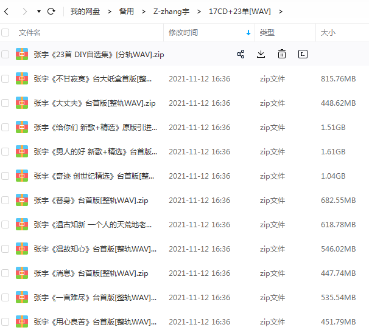Open the navigation history dropdown arrow
The width and height of the screenshot is (369, 333).
pyautogui.click(x=39, y=12)
